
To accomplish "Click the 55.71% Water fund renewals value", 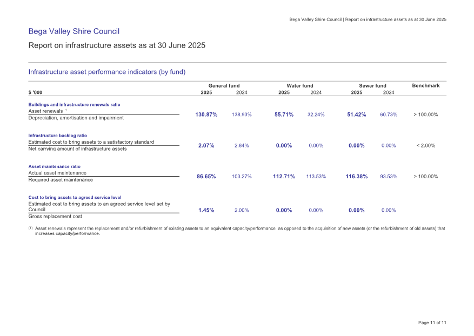I will (x=284, y=115).
